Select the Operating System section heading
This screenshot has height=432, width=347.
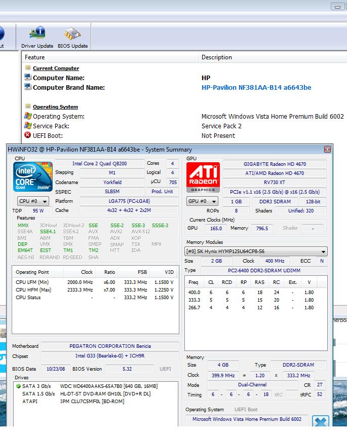coord(55,106)
